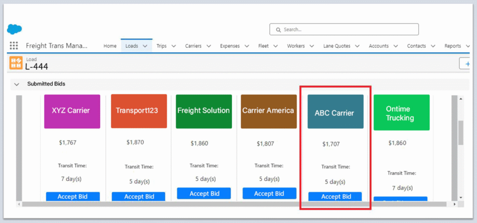Expand the Carriers tab dropdown chevron
Image resolution: width=477 pixels, height=223 pixels.
click(208, 46)
